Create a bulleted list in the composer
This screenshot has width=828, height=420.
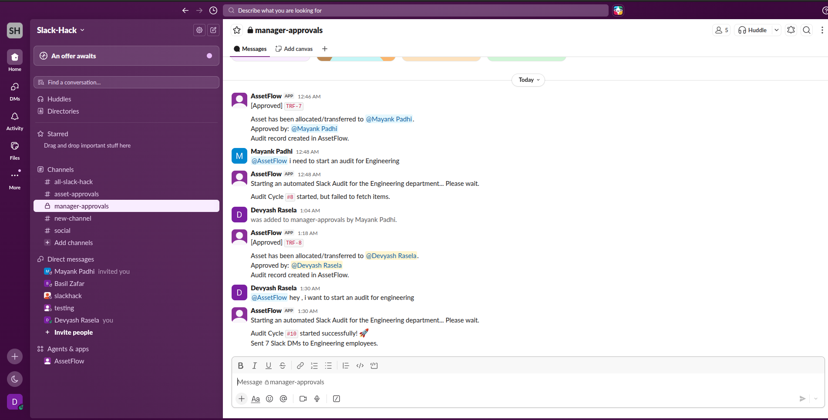328,366
